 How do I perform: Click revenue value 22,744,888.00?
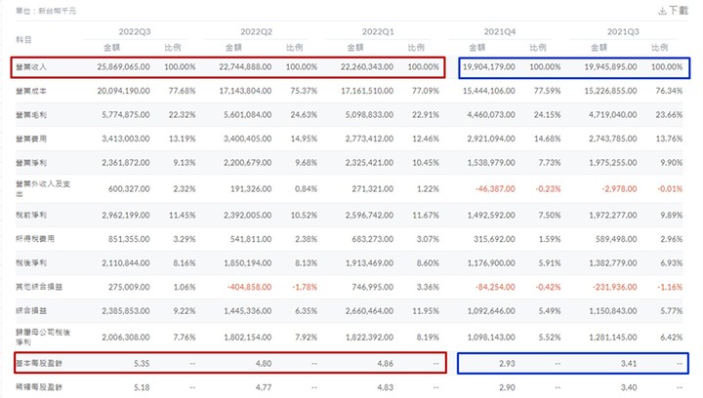click(245, 66)
